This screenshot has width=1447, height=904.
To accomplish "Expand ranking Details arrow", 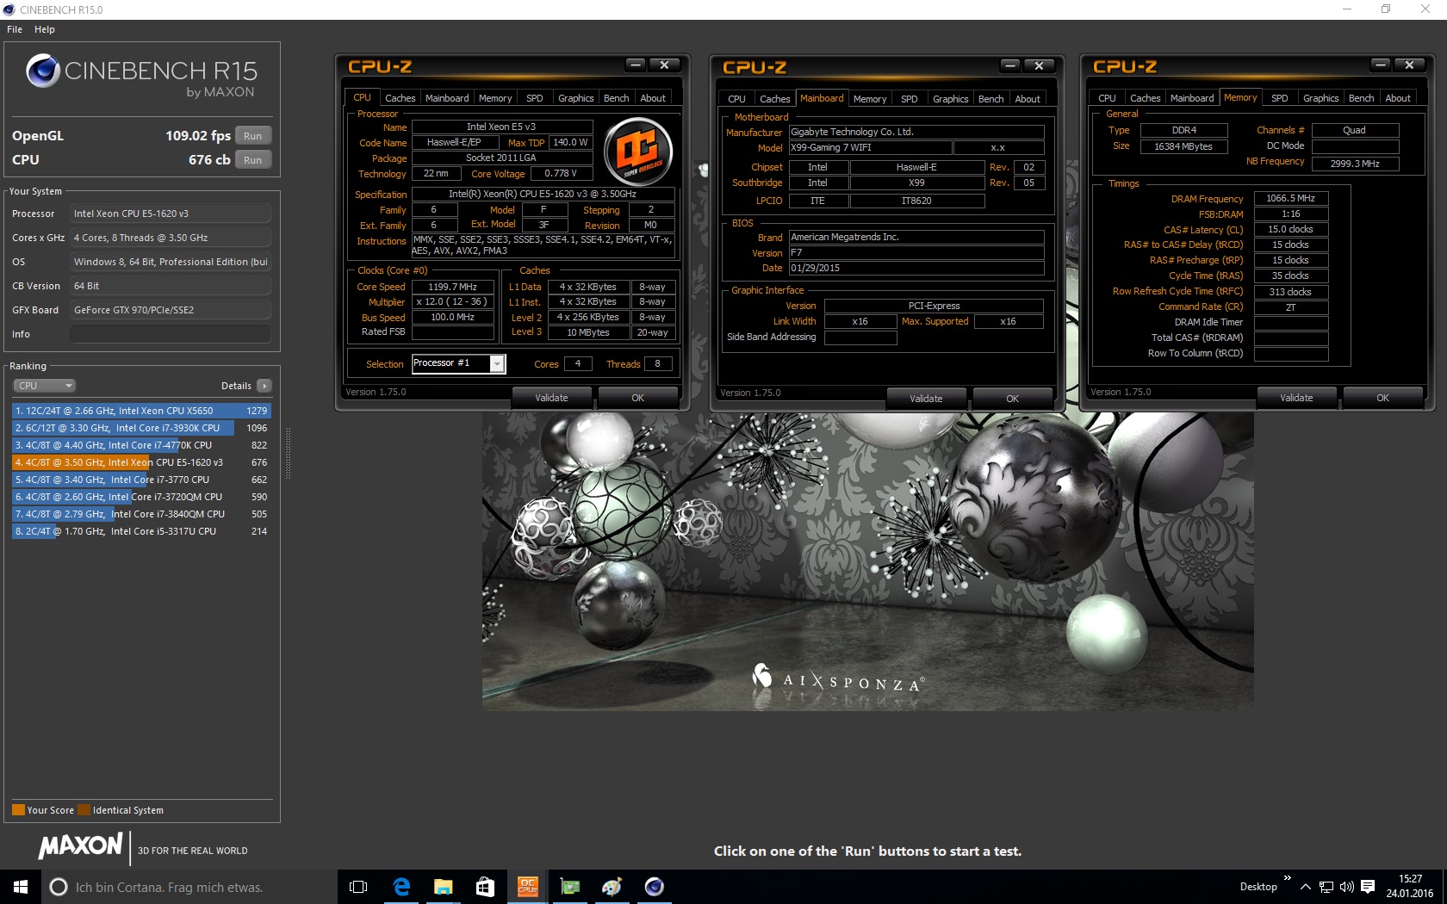I will pyautogui.click(x=264, y=386).
